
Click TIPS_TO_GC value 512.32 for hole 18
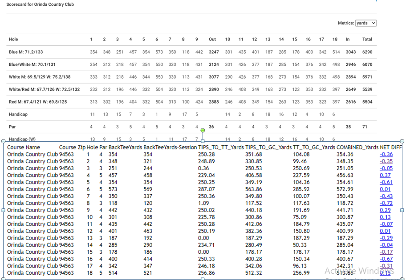[253, 273]
